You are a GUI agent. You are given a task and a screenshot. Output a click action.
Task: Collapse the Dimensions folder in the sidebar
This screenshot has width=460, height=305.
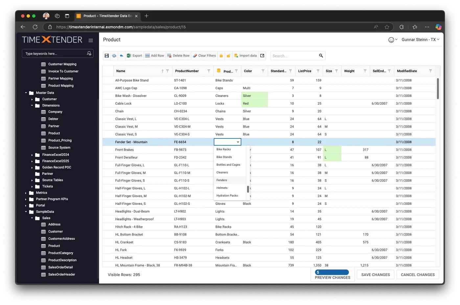32,105
